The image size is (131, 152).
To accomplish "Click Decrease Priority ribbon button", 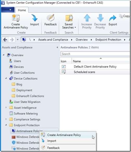I will 100,22.
